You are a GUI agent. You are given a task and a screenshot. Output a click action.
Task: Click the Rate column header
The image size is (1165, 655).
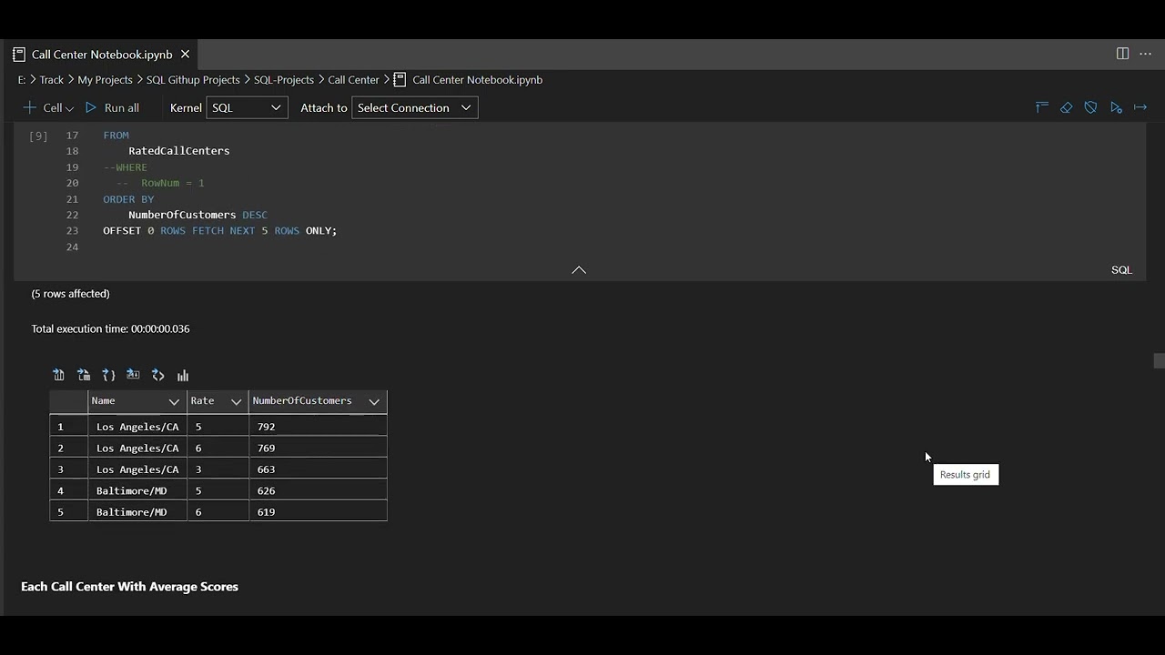[218, 401]
